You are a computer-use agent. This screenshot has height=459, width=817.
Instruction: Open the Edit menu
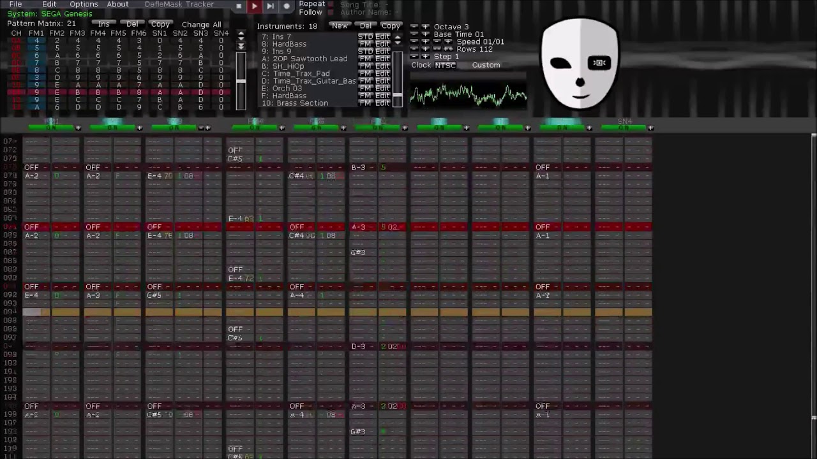49,4
